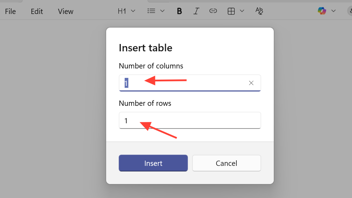Open the Edit menu
Image resolution: width=352 pixels, height=198 pixels.
tap(37, 11)
